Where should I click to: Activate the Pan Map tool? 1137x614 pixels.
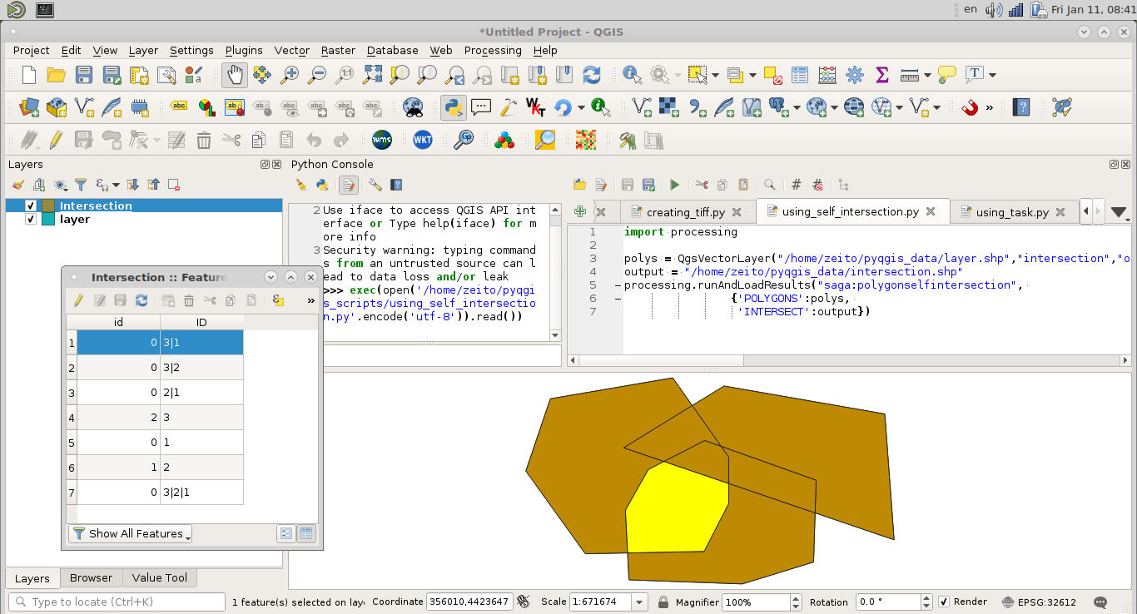(234, 75)
